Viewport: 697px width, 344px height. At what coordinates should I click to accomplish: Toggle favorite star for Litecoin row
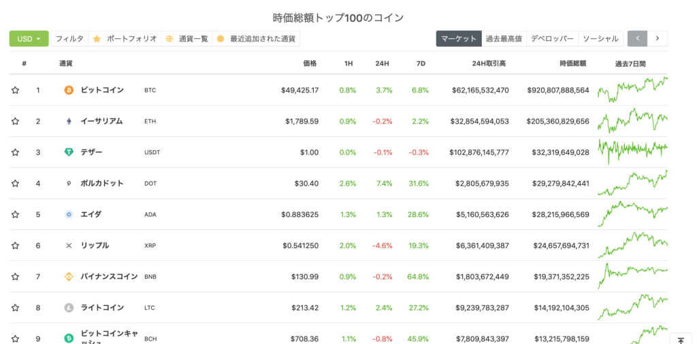point(15,307)
